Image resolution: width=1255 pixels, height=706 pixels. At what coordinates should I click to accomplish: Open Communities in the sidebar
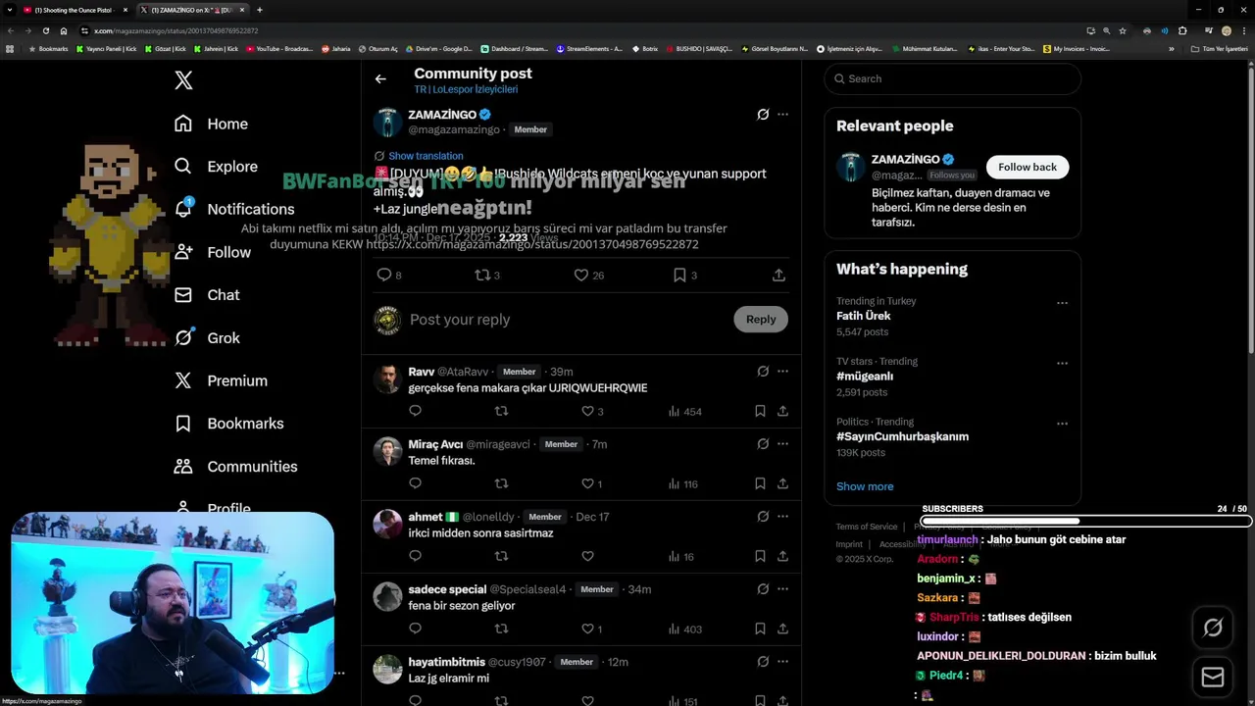point(235,467)
